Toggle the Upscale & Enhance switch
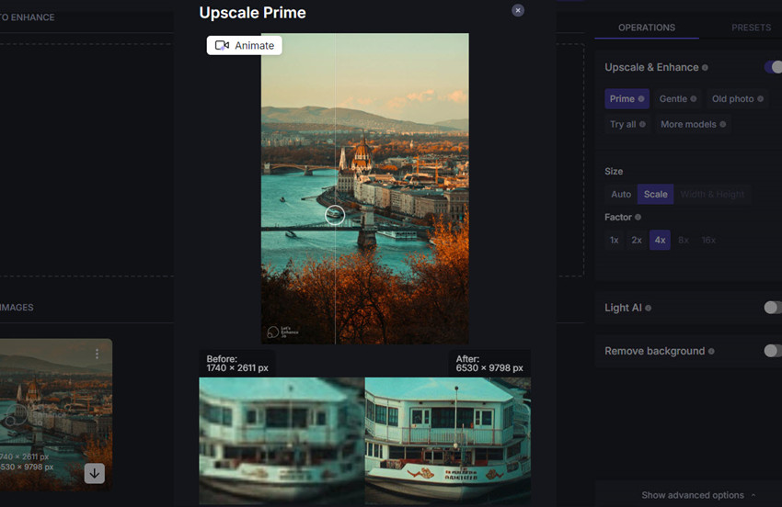Viewport: 782px width, 507px height. coord(774,67)
